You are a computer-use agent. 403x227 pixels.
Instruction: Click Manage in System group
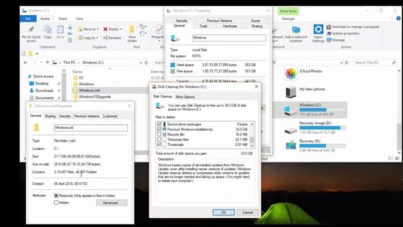[336, 40]
